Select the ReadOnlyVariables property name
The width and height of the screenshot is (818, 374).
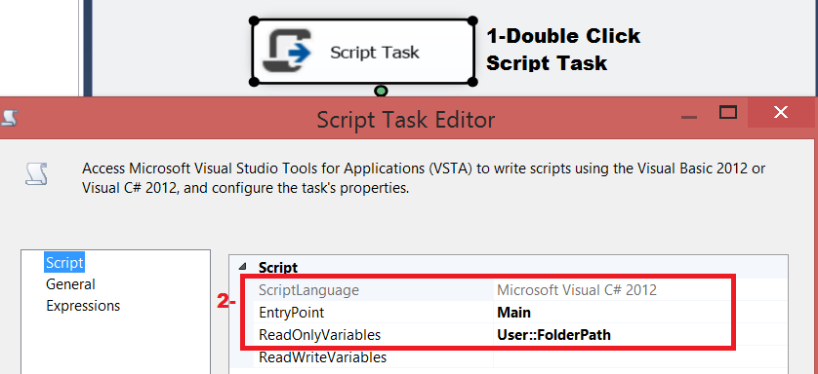pos(320,335)
